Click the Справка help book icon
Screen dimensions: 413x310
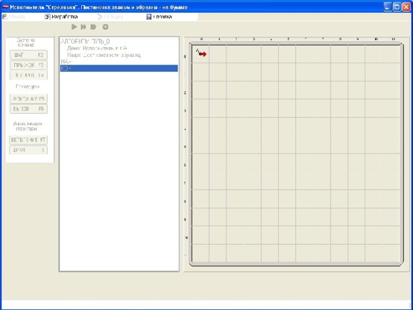click(149, 17)
